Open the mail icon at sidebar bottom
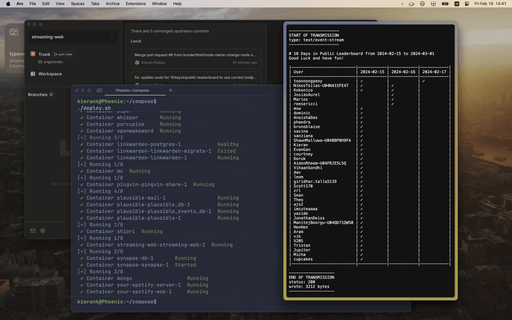 33,230
